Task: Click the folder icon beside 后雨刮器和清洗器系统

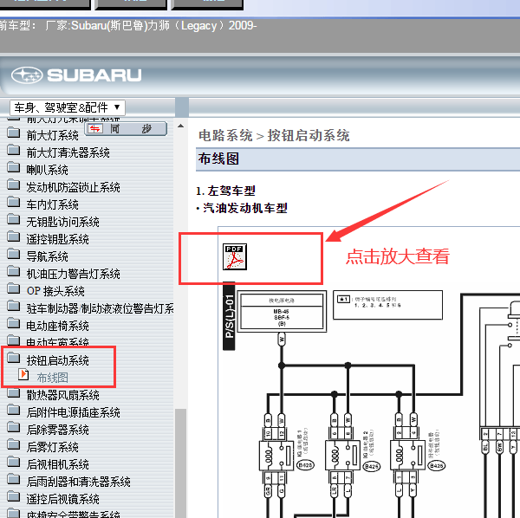Action: pos(14,478)
